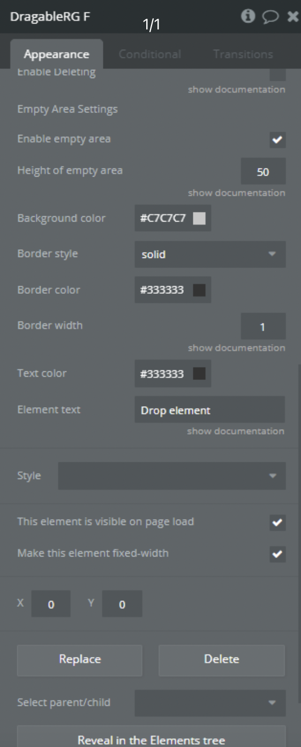This screenshot has height=747, width=301.
Task: Open the Background color swatch picker
Action: tap(199, 218)
